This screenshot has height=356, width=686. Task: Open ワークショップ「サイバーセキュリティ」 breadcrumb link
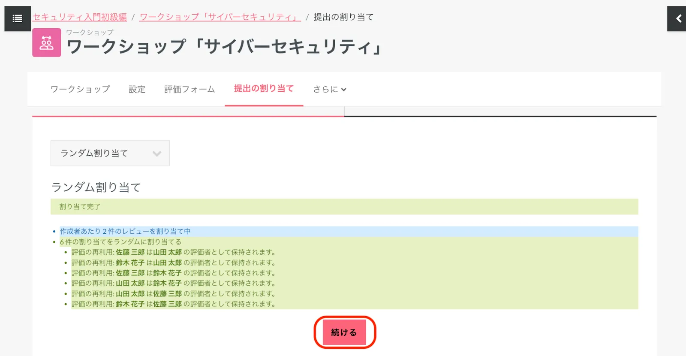coord(220,17)
